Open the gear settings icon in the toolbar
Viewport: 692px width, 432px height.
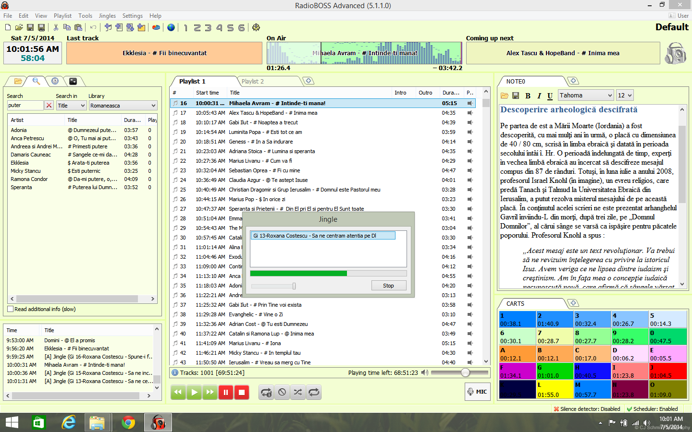point(256,27)
